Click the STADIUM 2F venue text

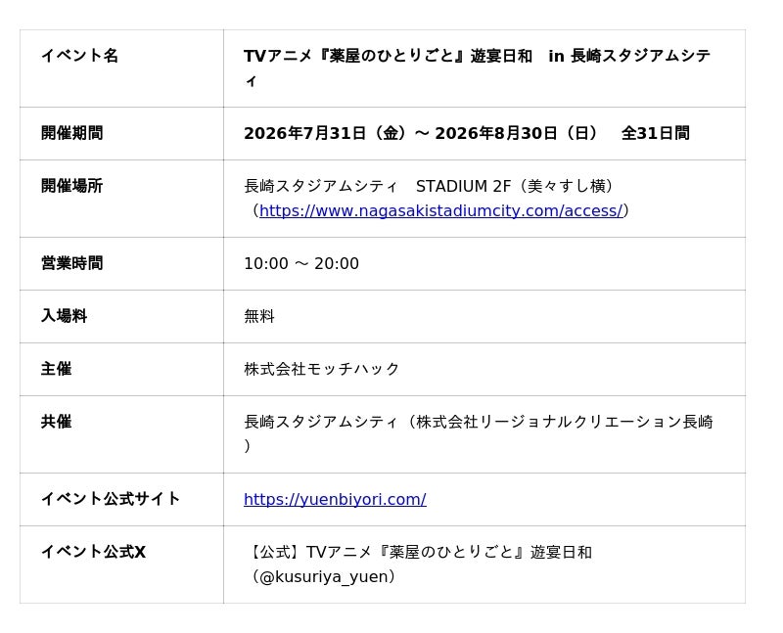click(x=463, y=186)
